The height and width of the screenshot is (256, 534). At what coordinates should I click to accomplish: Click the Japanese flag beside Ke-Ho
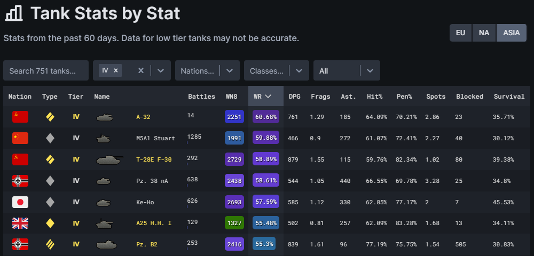pos(20,202)
